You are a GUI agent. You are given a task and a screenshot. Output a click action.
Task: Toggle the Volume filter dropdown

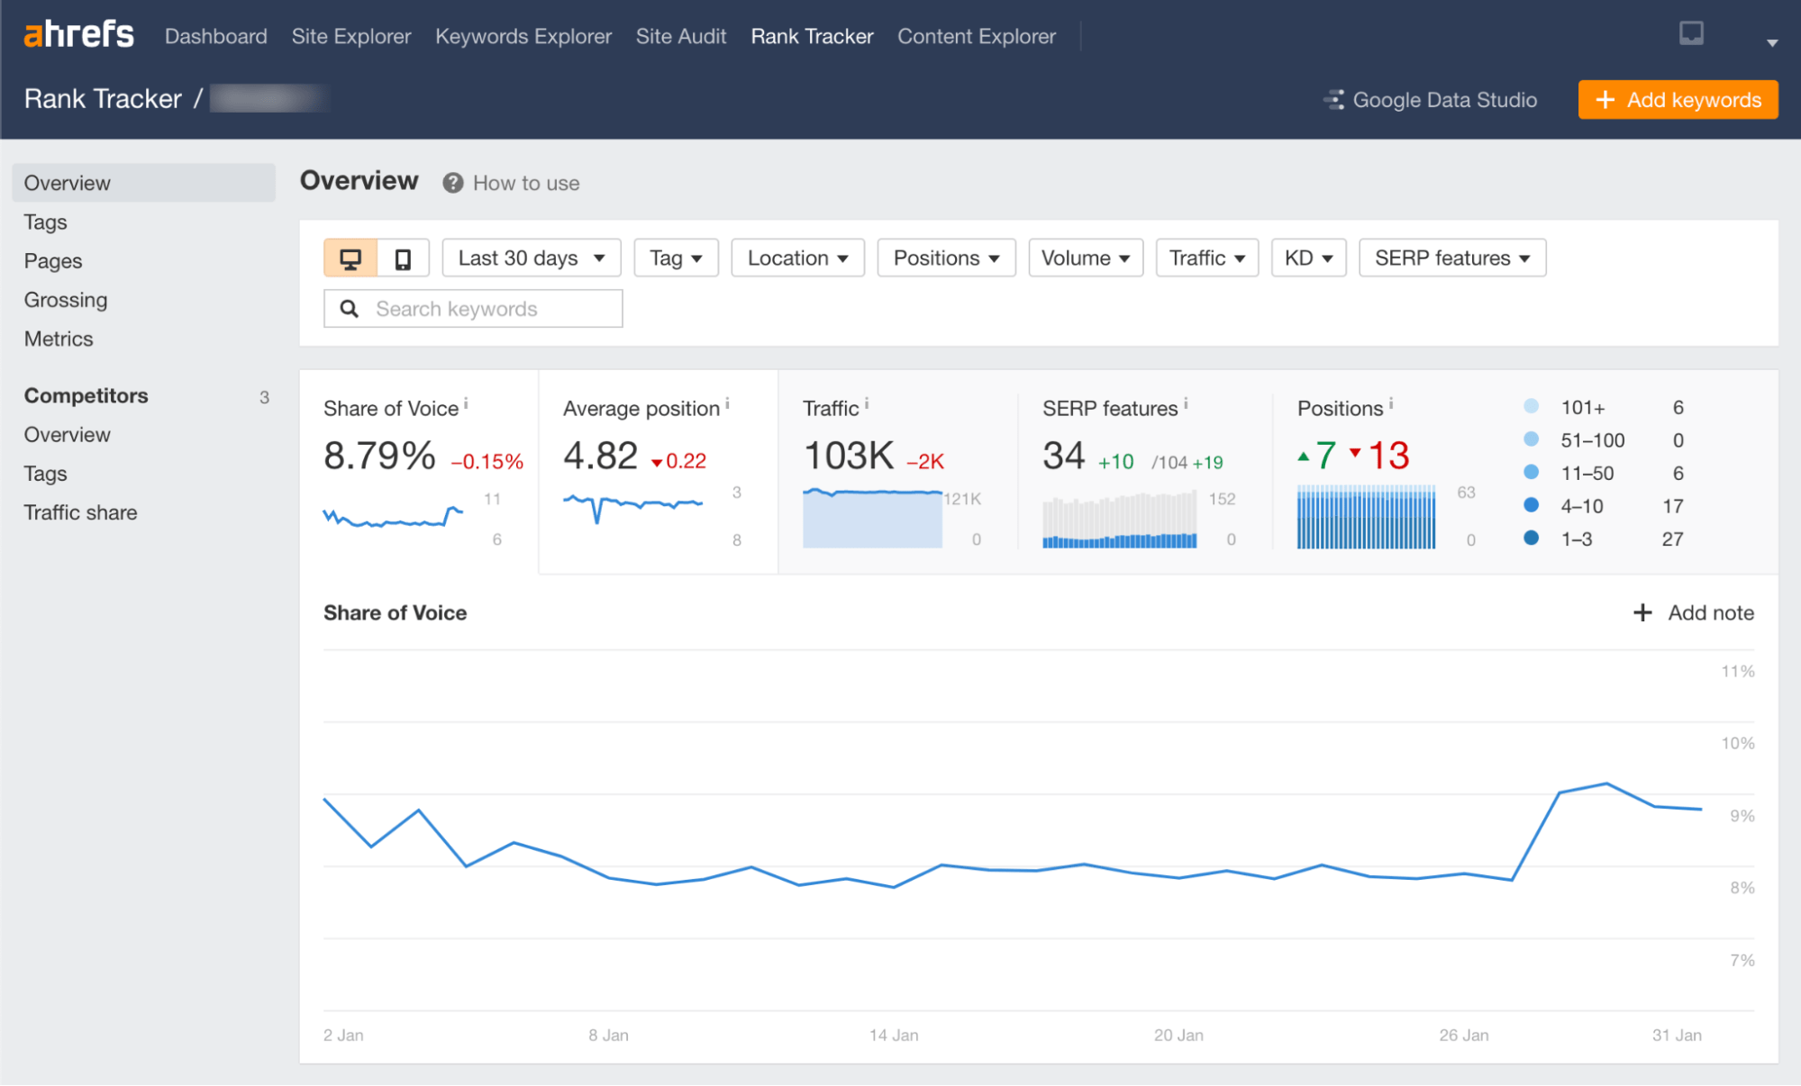pos(1085,256)
